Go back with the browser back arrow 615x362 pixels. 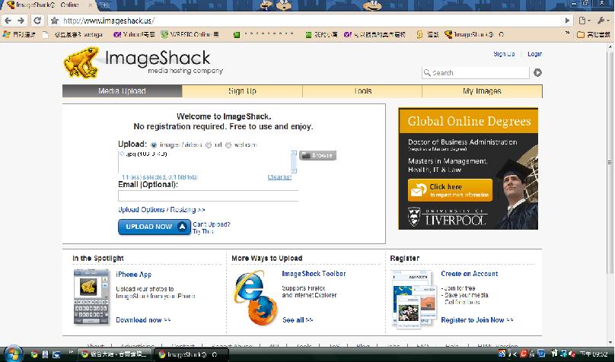point(8,21)
